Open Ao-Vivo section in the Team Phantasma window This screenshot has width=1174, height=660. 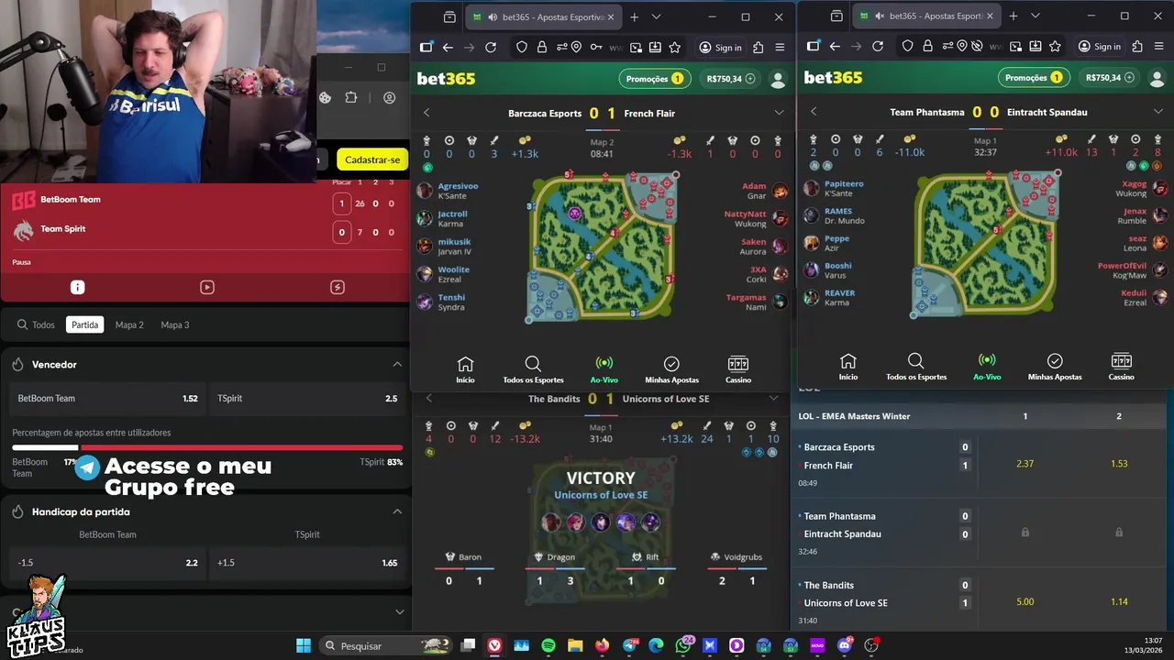pos(987,367)
